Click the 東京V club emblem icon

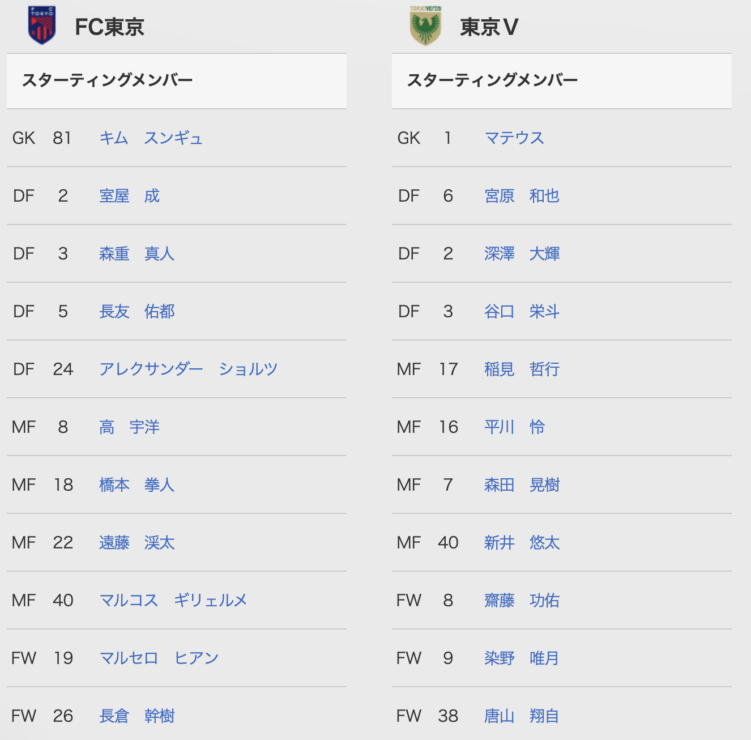coord(425,25)
